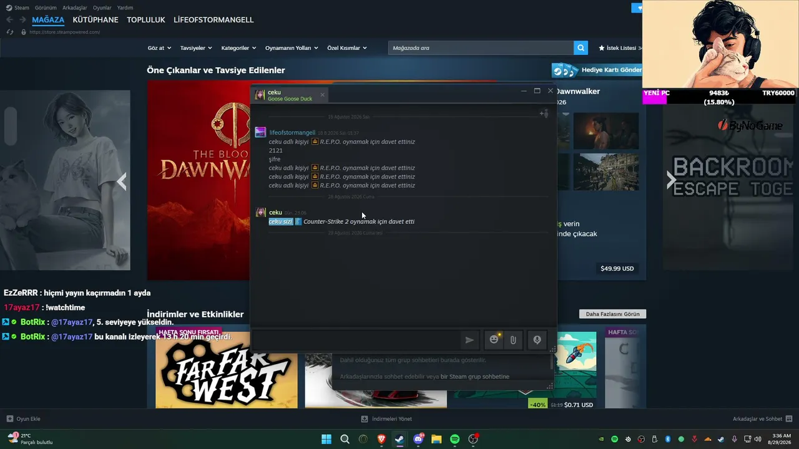Switch to the TOPLULUK tab

pos(146,20)
